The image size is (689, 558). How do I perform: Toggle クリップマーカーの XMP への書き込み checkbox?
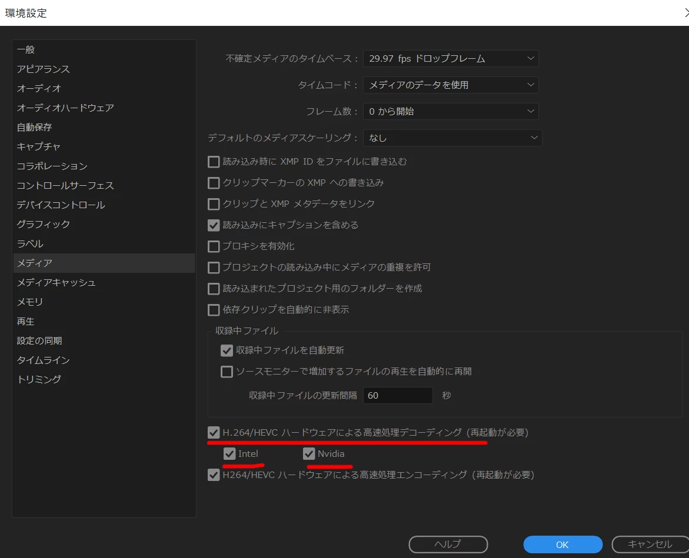[x=214, y=183]
